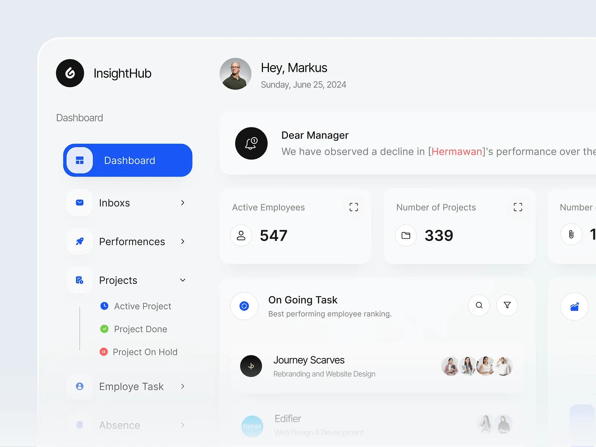
Task: Click the Edifier logo icon
Action: pos(252,426)
